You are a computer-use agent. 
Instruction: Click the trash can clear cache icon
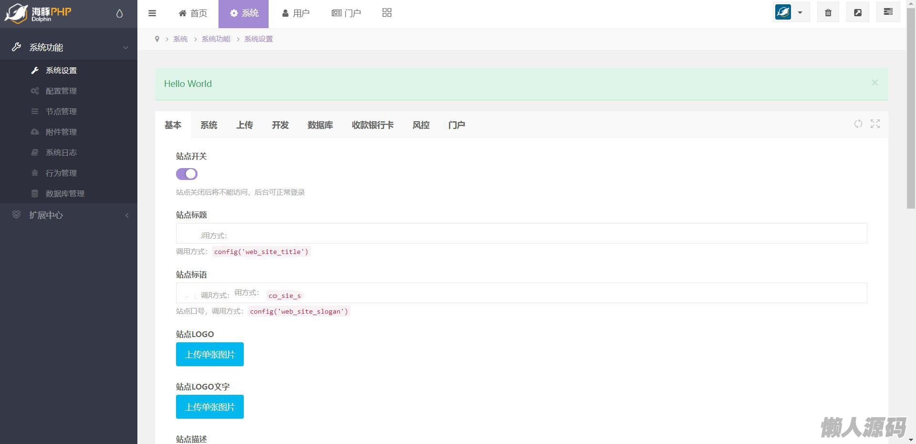coord(828,13)
